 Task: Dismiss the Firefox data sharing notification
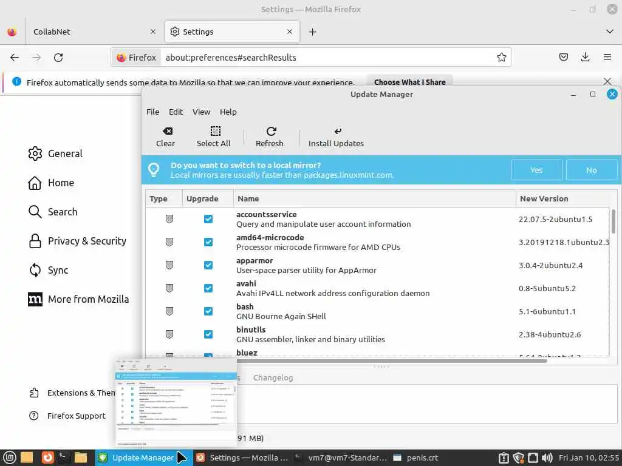[x=607, y=81]
